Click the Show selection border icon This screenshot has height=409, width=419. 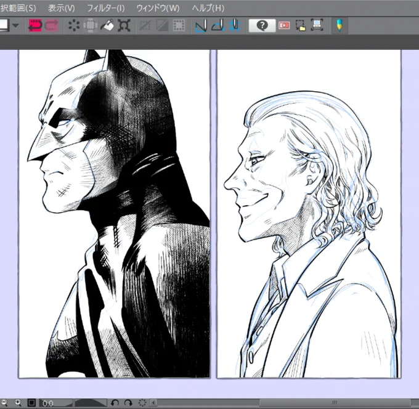click(179, 26)
